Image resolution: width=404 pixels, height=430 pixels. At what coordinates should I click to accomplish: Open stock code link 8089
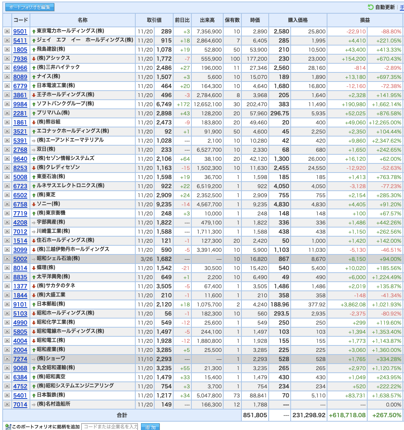click(x=20, y=77)
